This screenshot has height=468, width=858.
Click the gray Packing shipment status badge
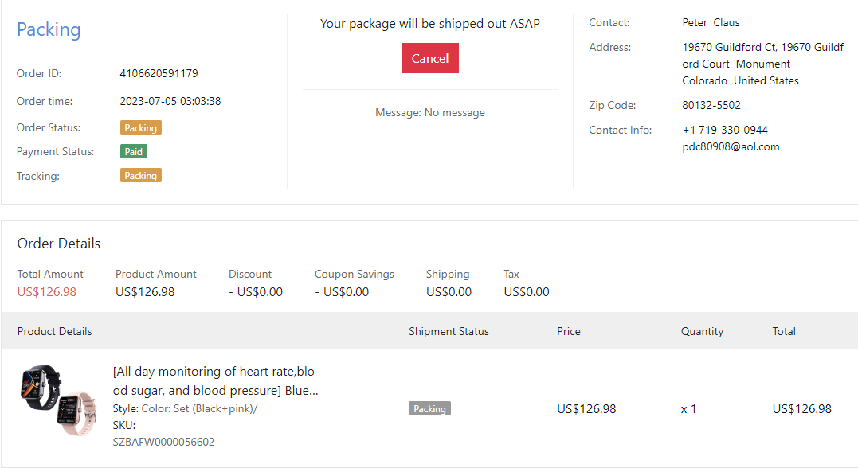click(429, 408)
